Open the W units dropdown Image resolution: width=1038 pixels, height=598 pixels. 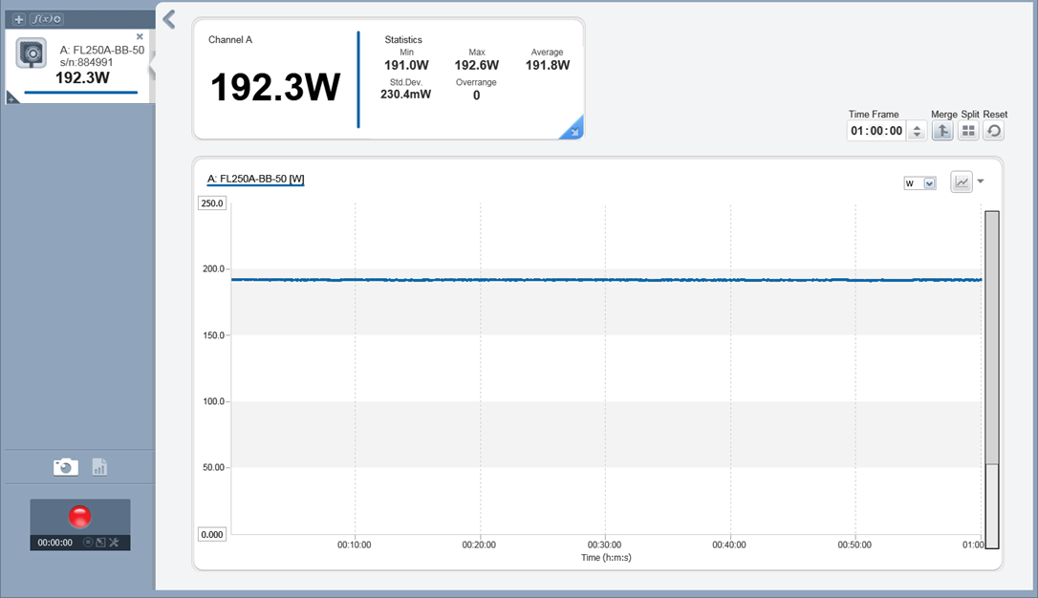point(920,183)
